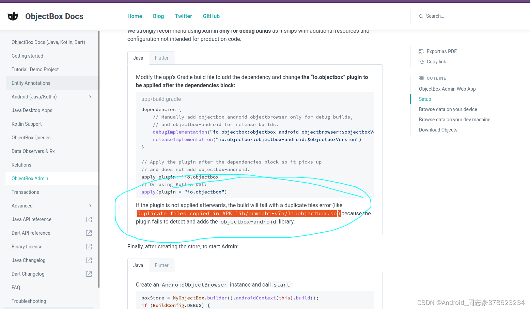Open the Home nav link

coord(135,16)
